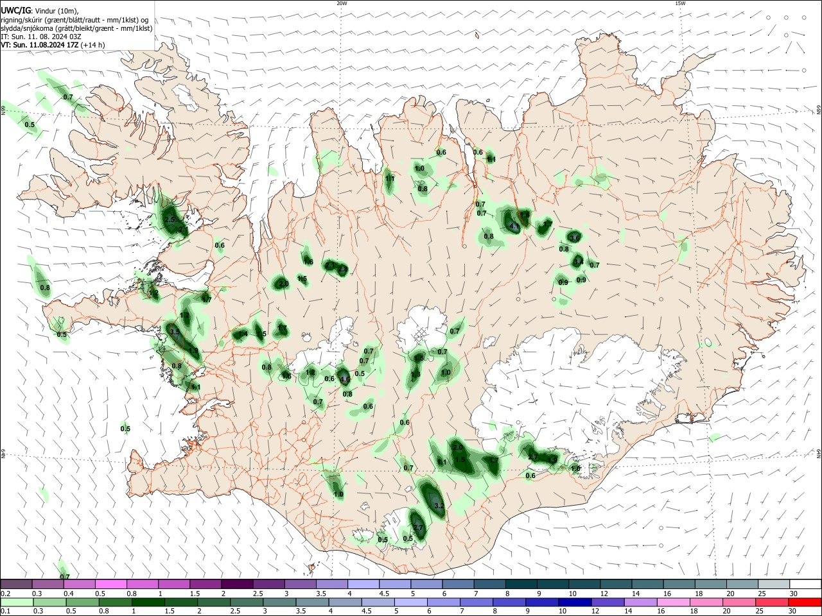The width and height of the screenshot is (822, 616).
Task: Click the 3.2 precipitation value on the map
Action: 439,506
